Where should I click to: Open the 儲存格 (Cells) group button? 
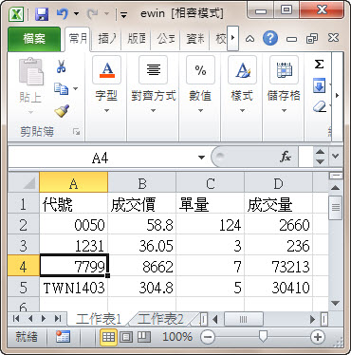284,84
